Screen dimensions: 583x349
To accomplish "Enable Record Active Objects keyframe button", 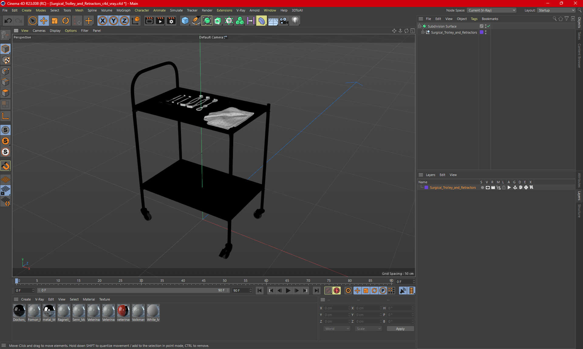I will tap(328, 291).
